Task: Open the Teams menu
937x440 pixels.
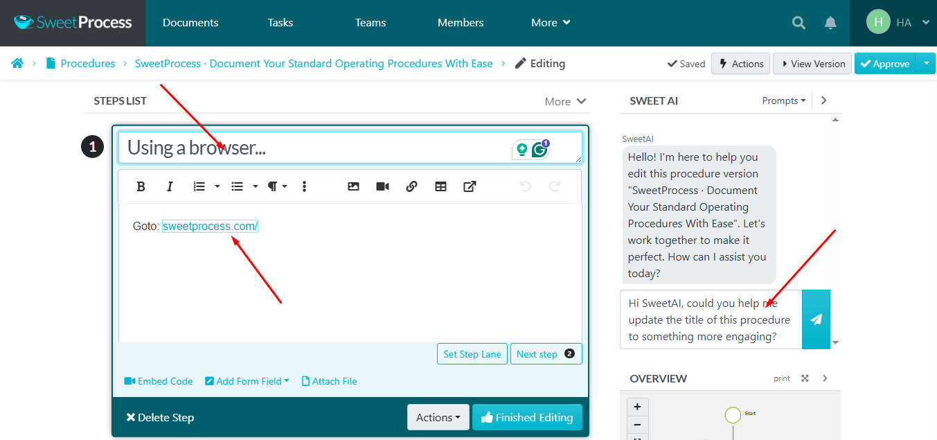Action: click(371, 23)
